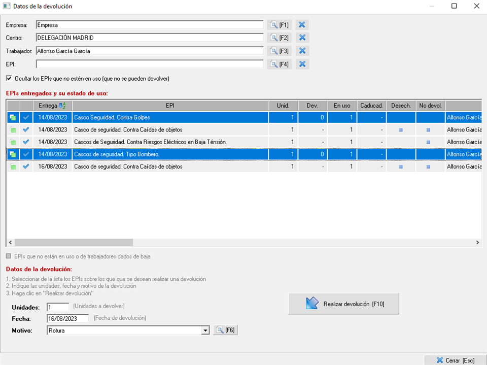Click checkmark of first 'Contra Caídas de objetos' row
Screen dimensions: 487x365
[26, 129]
